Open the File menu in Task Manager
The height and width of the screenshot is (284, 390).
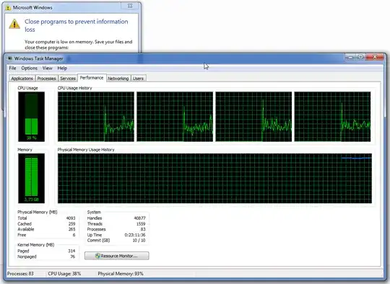(12, 68)
